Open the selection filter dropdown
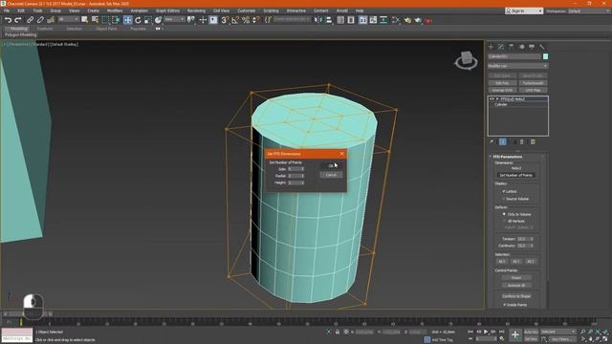612x344 pixels. point(68,19)
